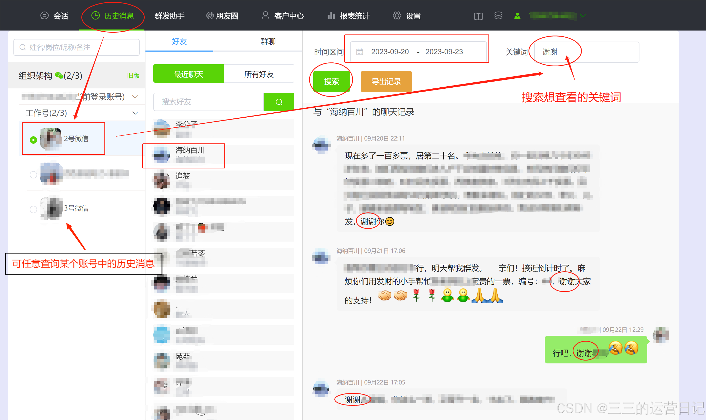706x420 pixels.
Task: Click the book icon in top bar
Action: (x=478, y=16)
